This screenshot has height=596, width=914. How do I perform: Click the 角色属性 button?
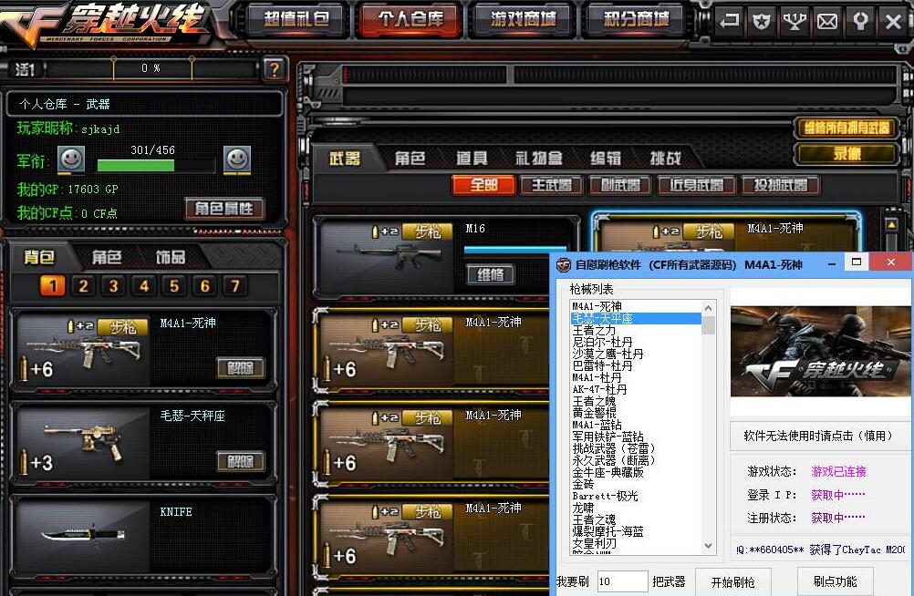click(x=223, y=209)
